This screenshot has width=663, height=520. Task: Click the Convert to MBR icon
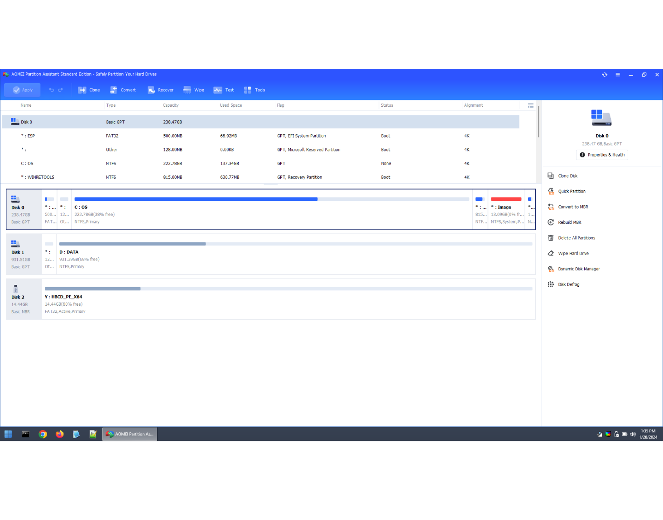[551, 207]
